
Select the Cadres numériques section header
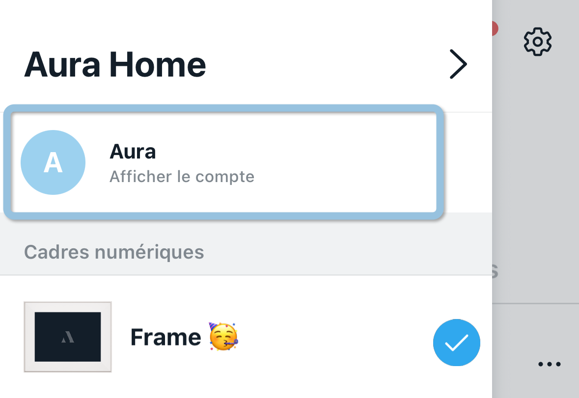coord(114,252)
